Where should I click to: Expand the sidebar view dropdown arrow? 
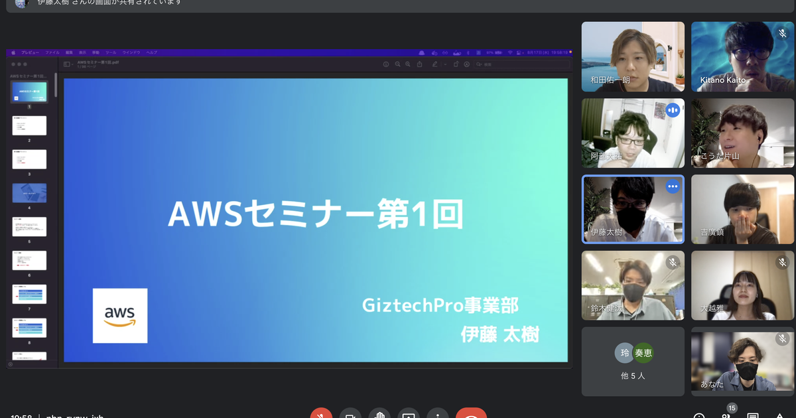point(72,64)
